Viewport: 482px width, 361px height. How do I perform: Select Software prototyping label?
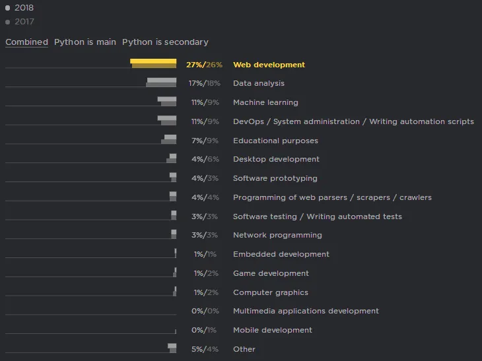coord(275,178)
